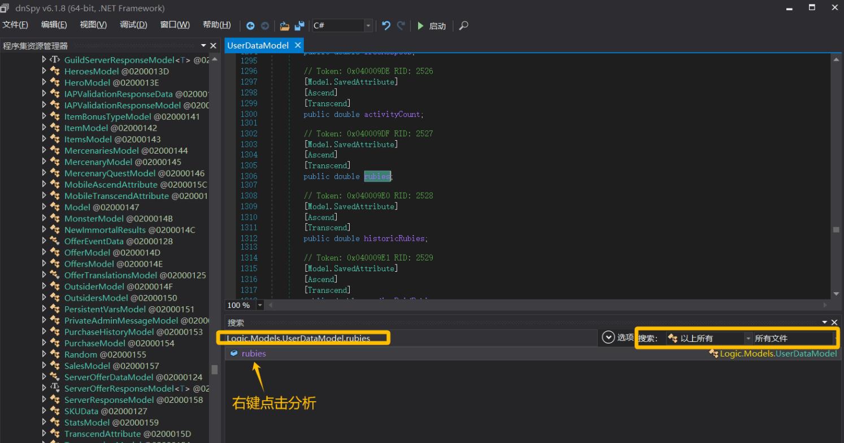Select OffersModel class in the tree
This screenshot has width=844, height=443.
[114, 264]
